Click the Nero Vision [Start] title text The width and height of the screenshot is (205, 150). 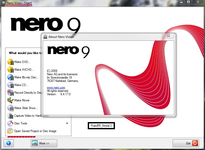click(19, 3)
